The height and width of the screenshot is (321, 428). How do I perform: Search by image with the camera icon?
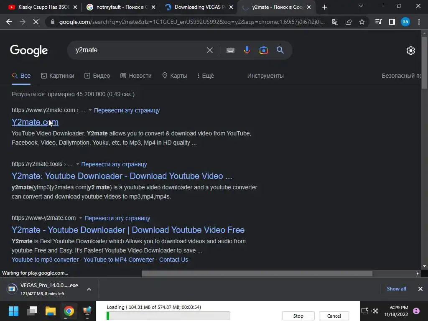pyautogui.click(x=264, y=50)
